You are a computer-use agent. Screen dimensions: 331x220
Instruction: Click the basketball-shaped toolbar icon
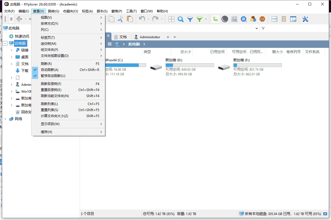[262, 19]
